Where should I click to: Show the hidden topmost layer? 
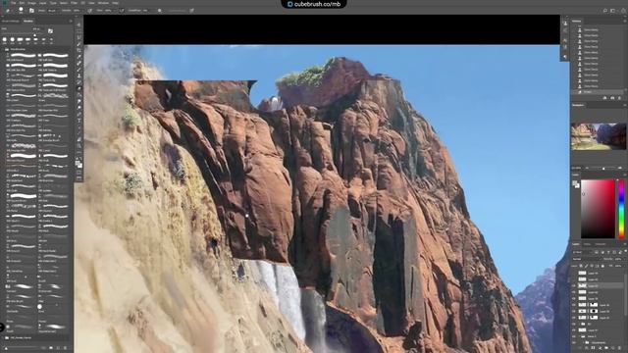(x=573, y=274)
